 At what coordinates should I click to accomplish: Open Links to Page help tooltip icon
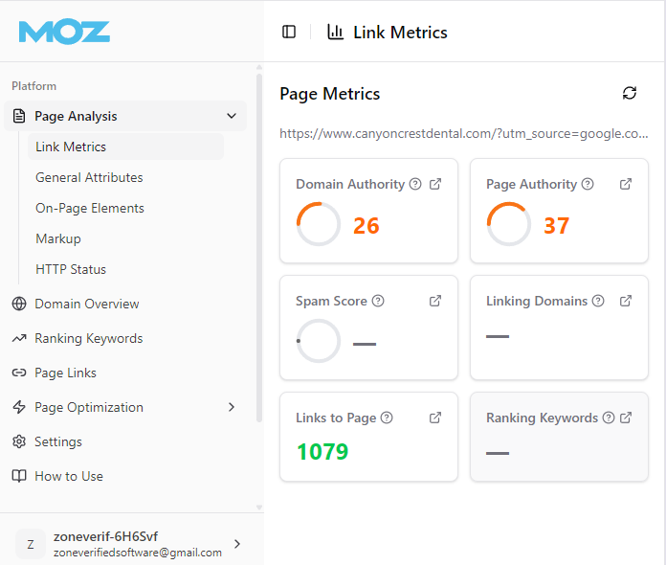pyautogui.click(x=387, y=418)
